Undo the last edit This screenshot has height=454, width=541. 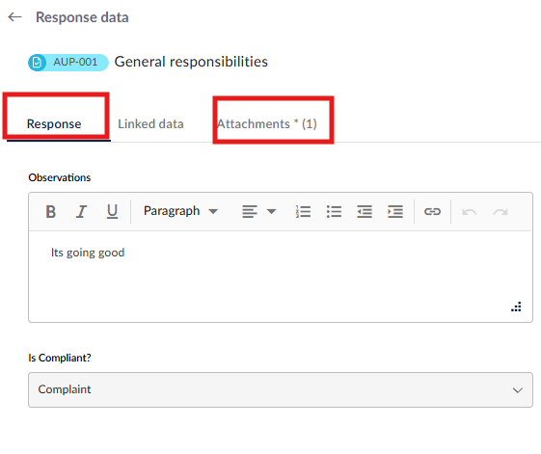click(470, 211)
